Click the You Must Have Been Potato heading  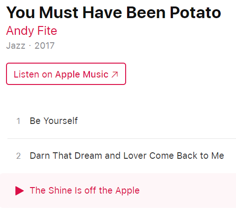tap(114, 13)
